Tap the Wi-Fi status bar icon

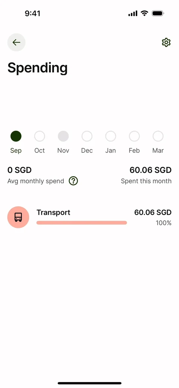pyautogui.click(x=144, y=13)
